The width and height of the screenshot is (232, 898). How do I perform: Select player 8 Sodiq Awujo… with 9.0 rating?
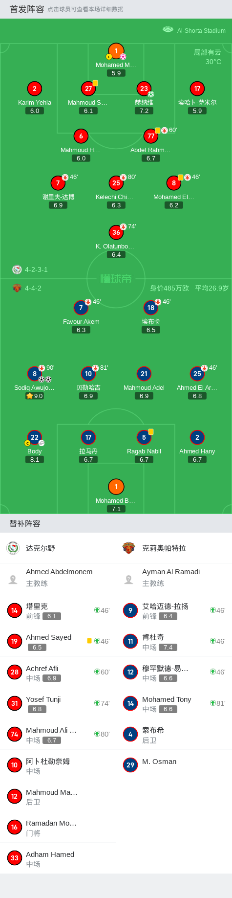34,374
